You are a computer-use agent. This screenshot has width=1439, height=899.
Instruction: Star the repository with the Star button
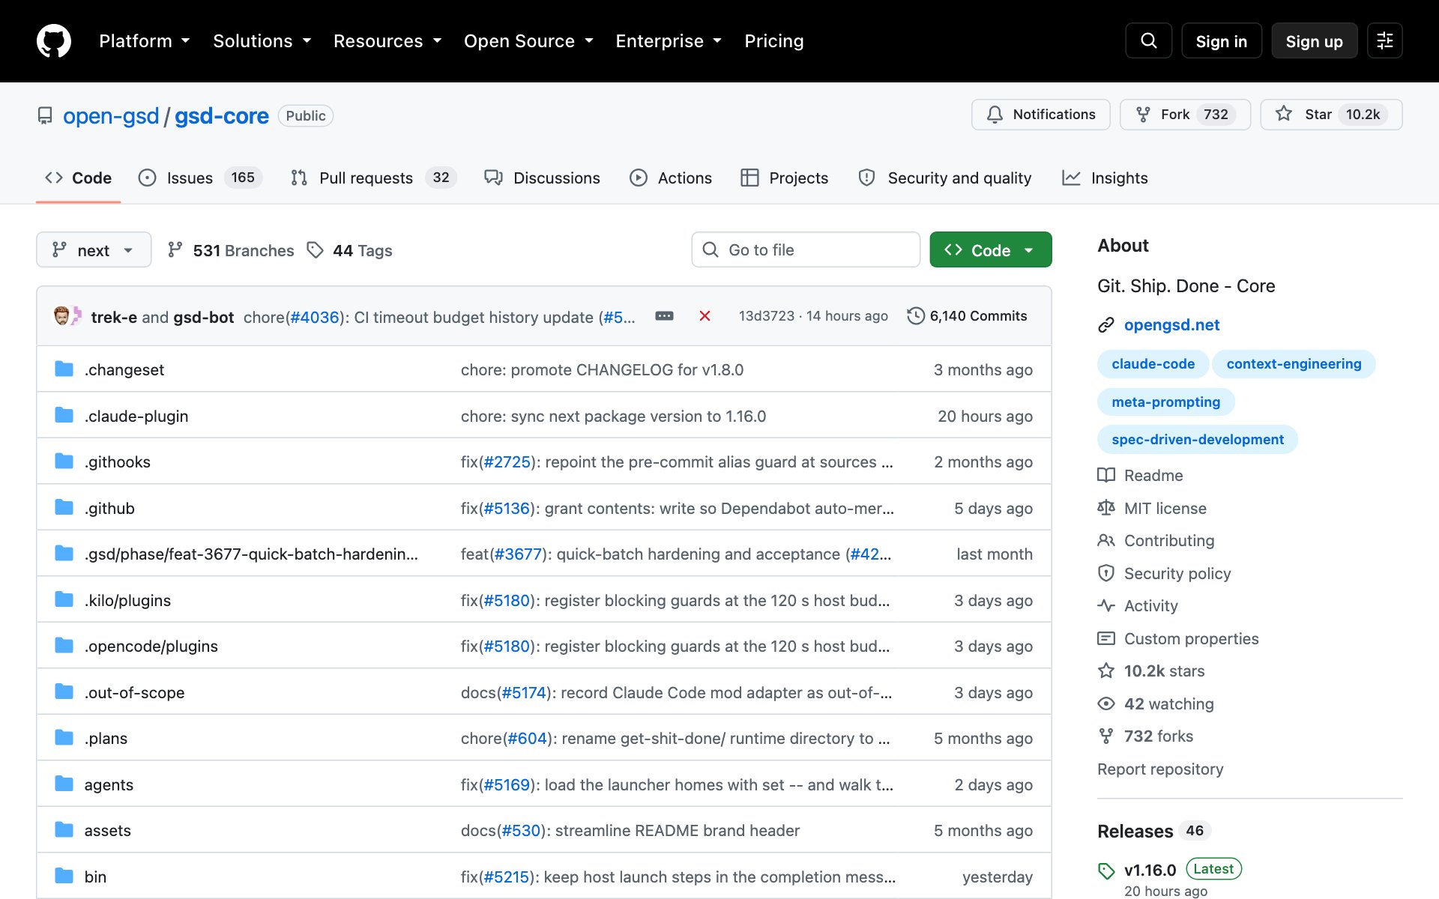pos(1331,115)
